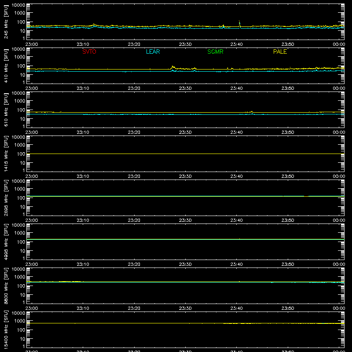Click the 1000 tick label on 410 MHz axis
Viewport: 352px width, 352px height.
tap(20, 57)
